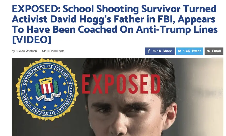226x136 pixels.
Task: Click the [VIDEO] tag in headline
Action: (x=32, y=40)
